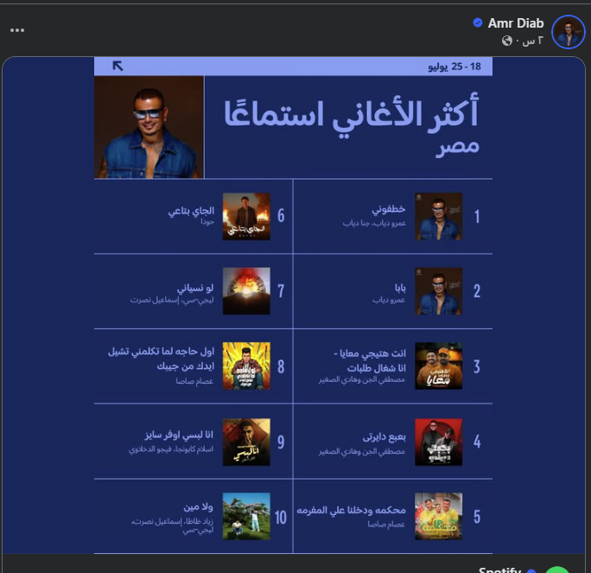Click the artist text 'عمرو دياب، جنا دياب'

[374, 223]
